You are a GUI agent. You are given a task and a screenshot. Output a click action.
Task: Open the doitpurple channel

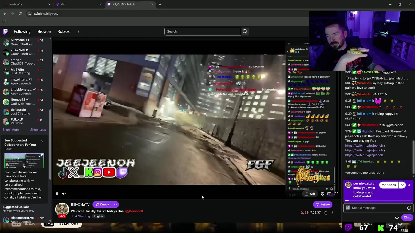(25, 112)
